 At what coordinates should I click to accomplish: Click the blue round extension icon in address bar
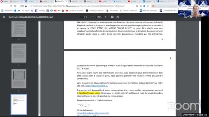(144, 6)
